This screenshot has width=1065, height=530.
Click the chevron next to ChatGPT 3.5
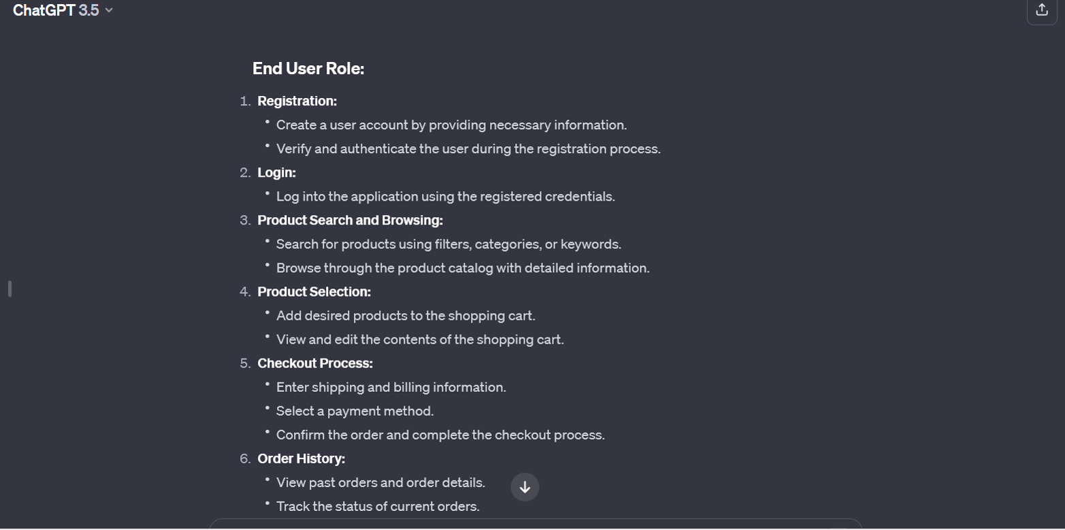[109, 10]
